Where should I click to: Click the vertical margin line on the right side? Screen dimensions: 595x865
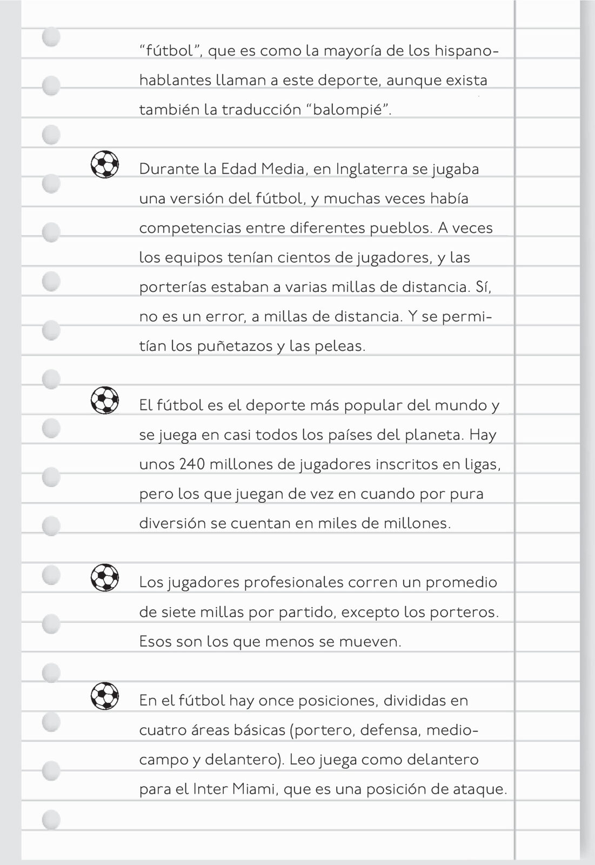(x=515, y=432)
